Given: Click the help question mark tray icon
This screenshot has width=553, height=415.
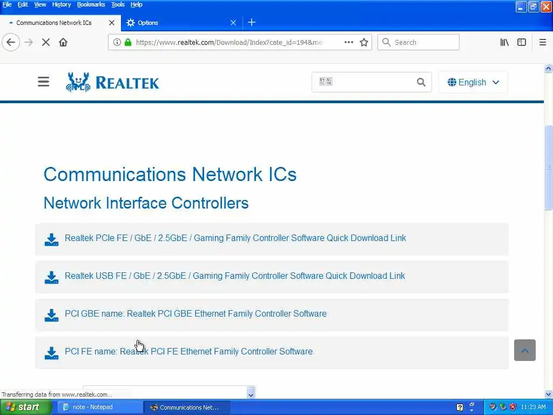Looking at the screenshot, I should (460, 407).
